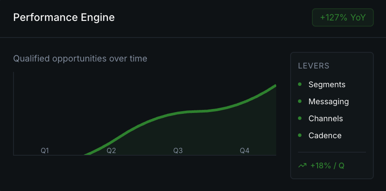Click the +127% YoY badge

click(x=342, y=18)
